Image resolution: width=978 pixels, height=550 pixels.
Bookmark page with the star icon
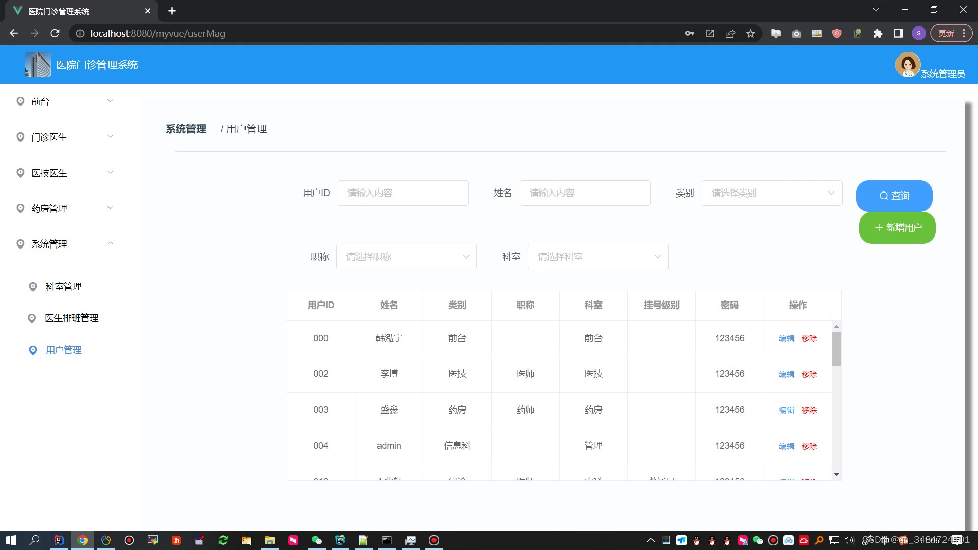tap(750, 34)
